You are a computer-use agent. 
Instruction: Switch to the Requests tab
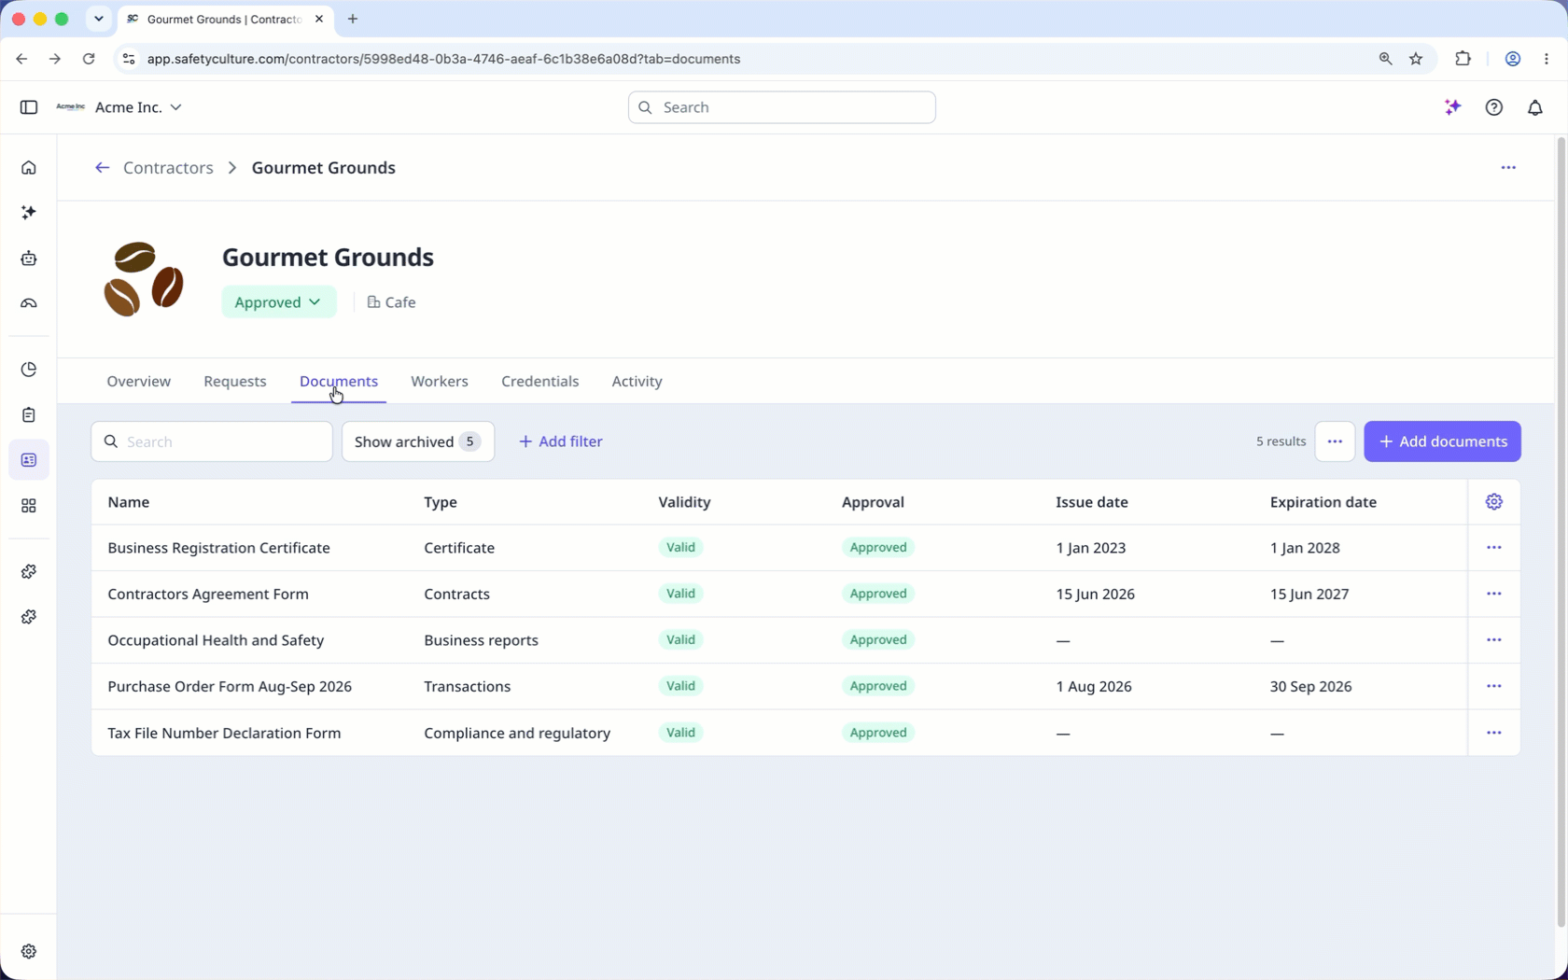point(234,382)
